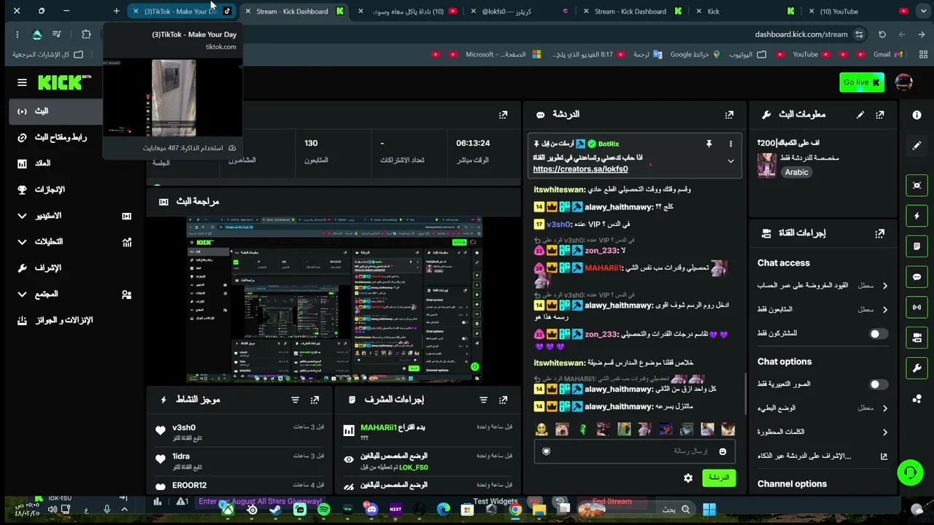
Task: Click username 1idra in the activity feed
Action: pyautogui.click(x=181, y=456)
